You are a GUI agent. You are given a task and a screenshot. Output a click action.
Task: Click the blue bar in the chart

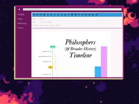(x=98, y=72)
